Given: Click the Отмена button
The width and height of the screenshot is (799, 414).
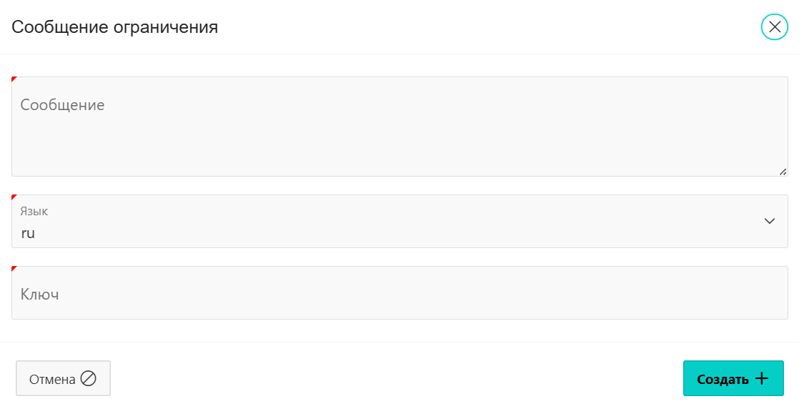Looking at the screenshot, I should click(63, 378).
